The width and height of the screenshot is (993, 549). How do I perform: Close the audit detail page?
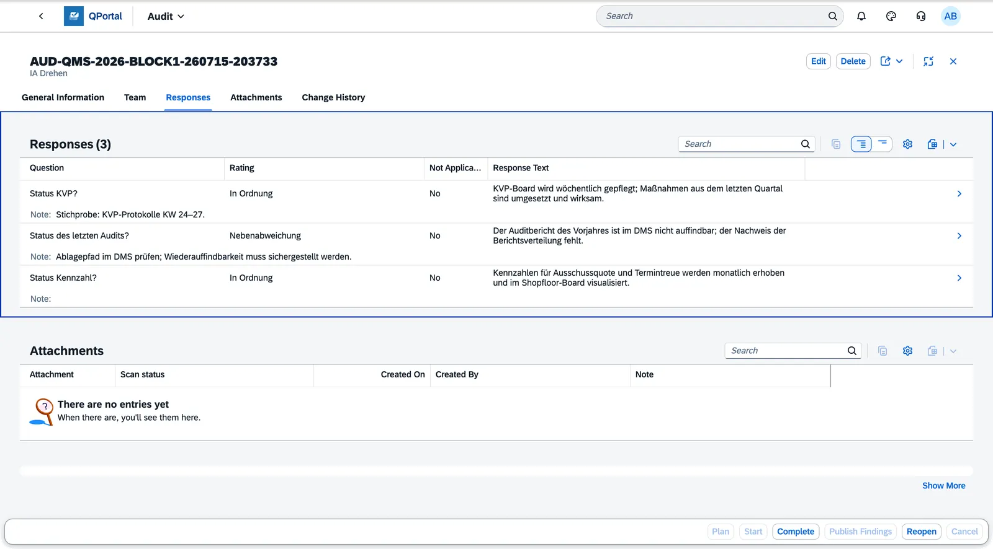953,61
